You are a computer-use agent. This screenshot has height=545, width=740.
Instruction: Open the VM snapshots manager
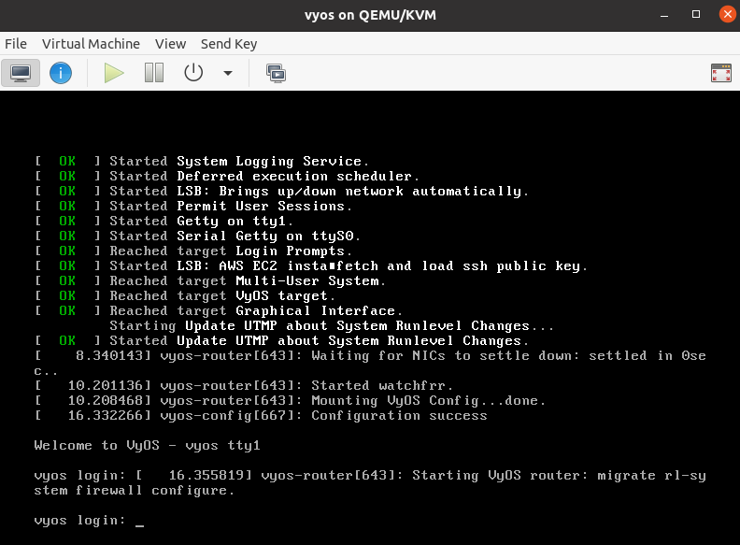pyautogui.click(x=276, y=72)
